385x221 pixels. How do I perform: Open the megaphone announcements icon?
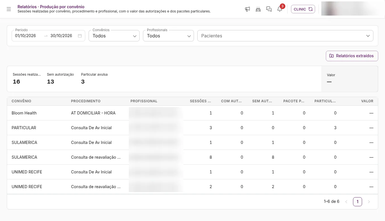[247, 9]
